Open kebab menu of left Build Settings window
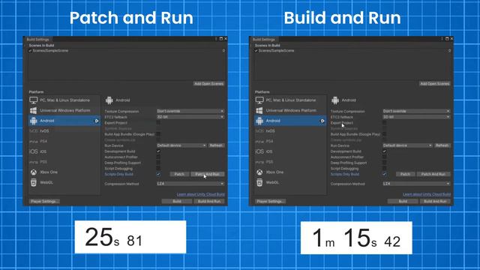Image resolution: width=480 pixels, height=270 pixels. [x=216, y=39]
